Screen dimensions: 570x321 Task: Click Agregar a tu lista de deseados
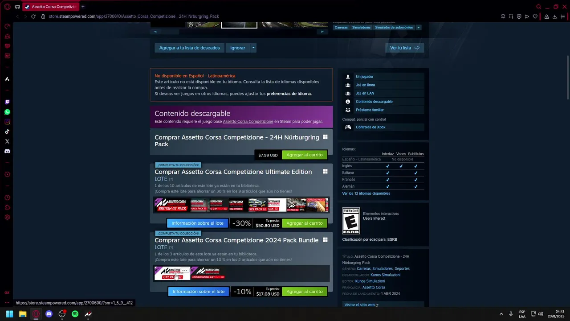189,48
